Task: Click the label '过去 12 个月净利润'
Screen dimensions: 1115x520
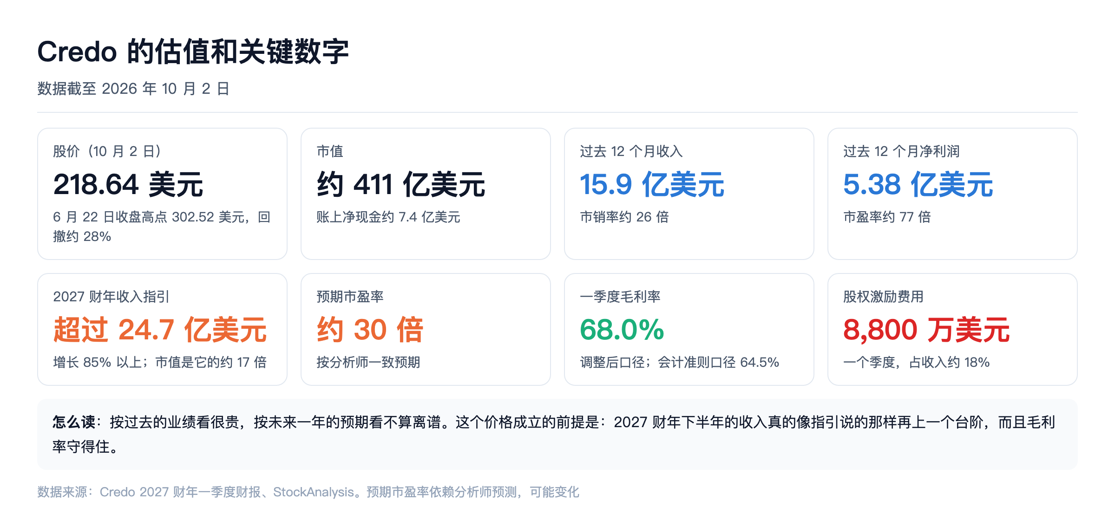Action: pos(901,151)
